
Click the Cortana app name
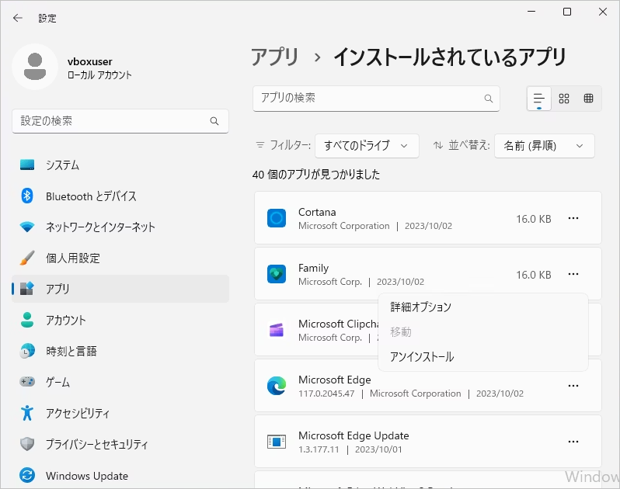(x=317, y=212)
